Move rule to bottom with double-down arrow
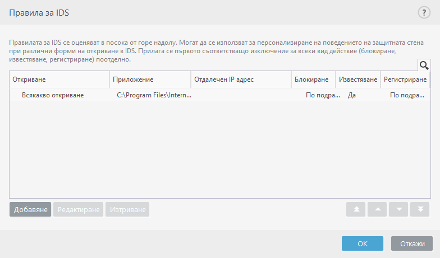Image resolution: width=440 pixels, height=258 pixels. pyautogui.click(x=420, y=209)
